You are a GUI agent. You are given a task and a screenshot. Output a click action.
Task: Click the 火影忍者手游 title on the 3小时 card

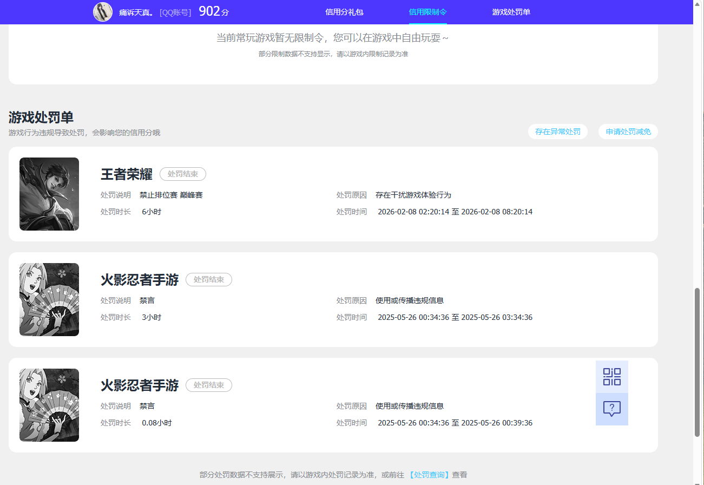(140, 280)
